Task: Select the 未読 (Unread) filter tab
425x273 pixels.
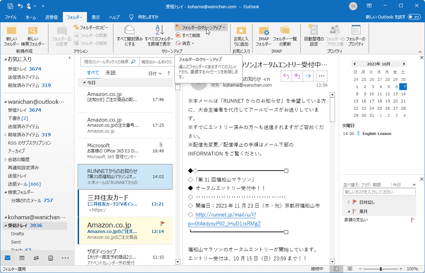Action: point(110,73)
